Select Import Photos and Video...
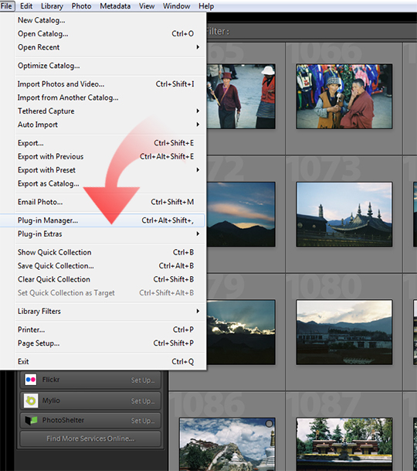Image resolution: width=417 pixels, height=471 pixels. tap(103, 84)
